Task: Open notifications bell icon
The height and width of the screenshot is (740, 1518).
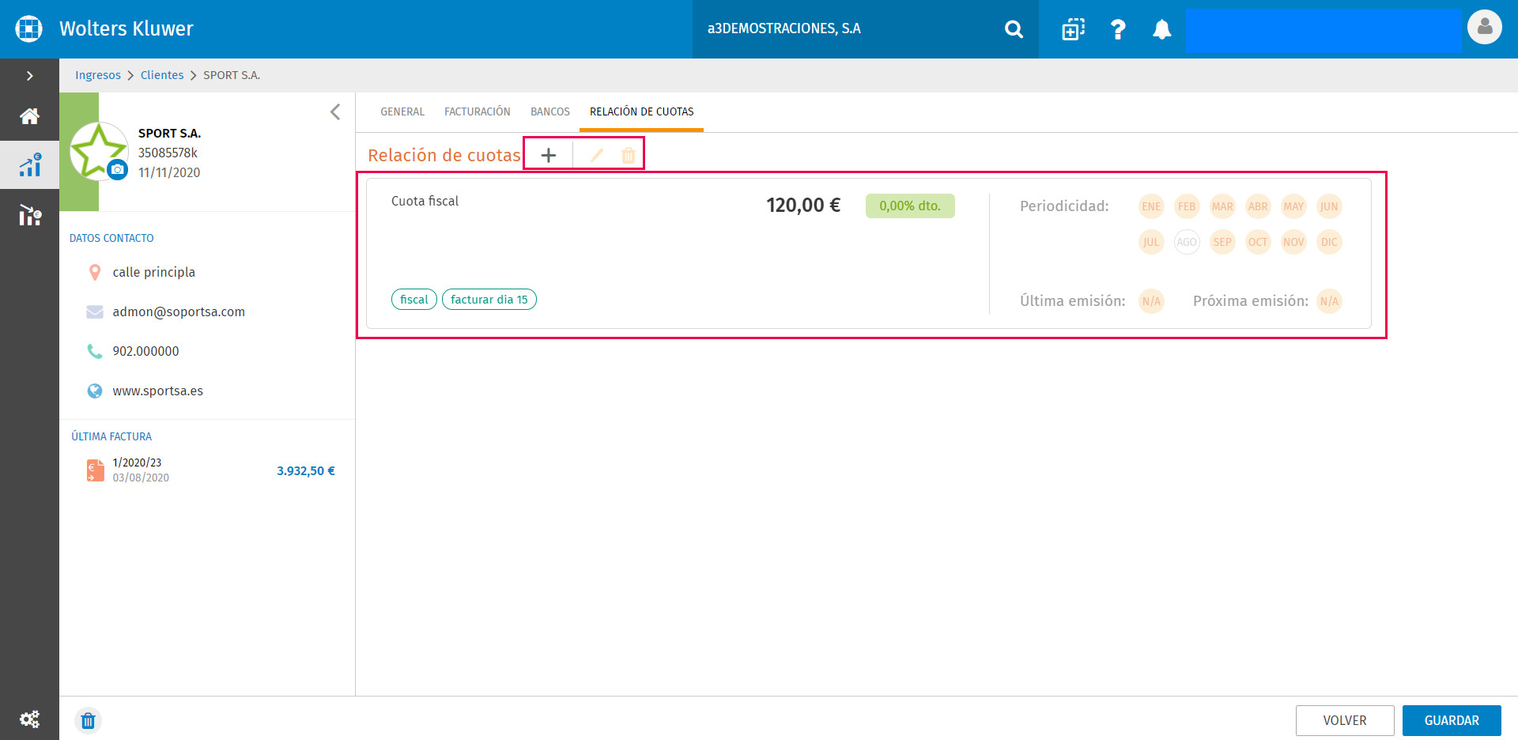Action: [1161, 29]
